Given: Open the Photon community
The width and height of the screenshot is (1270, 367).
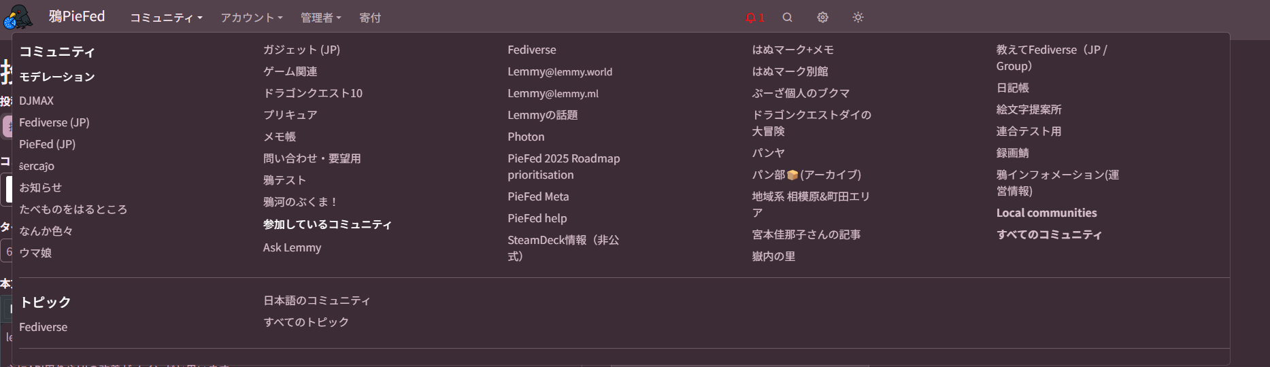Looking at the screenshot, I should tap(526, 137).
